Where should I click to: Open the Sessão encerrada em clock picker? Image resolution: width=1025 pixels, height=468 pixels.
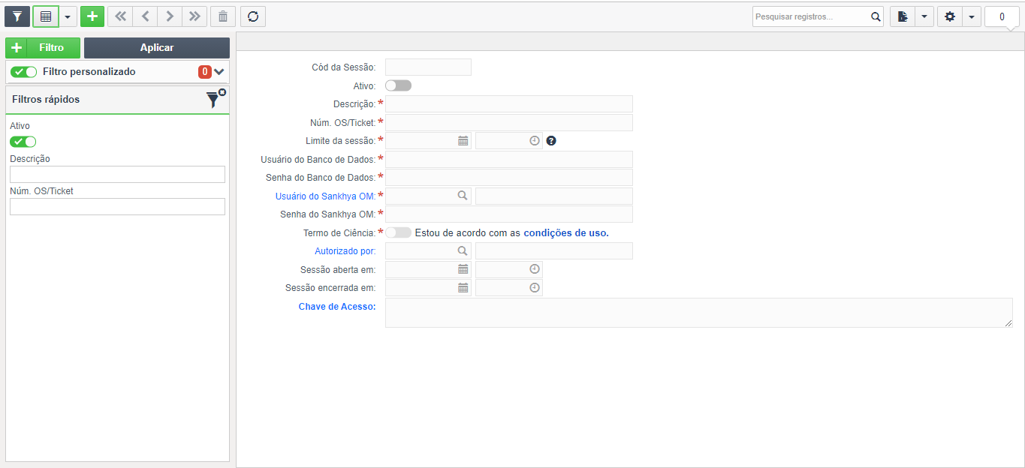click(x=535, y=287)
